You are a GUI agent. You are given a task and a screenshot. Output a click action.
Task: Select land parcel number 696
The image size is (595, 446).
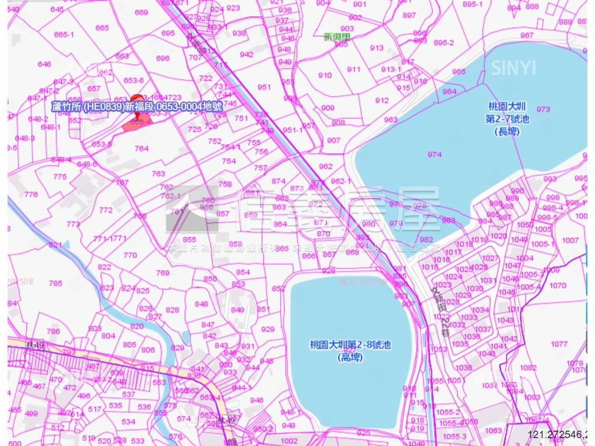tap(163, 58)
